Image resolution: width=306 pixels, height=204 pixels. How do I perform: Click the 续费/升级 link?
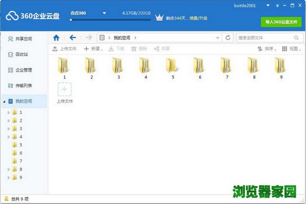(198, 18)
